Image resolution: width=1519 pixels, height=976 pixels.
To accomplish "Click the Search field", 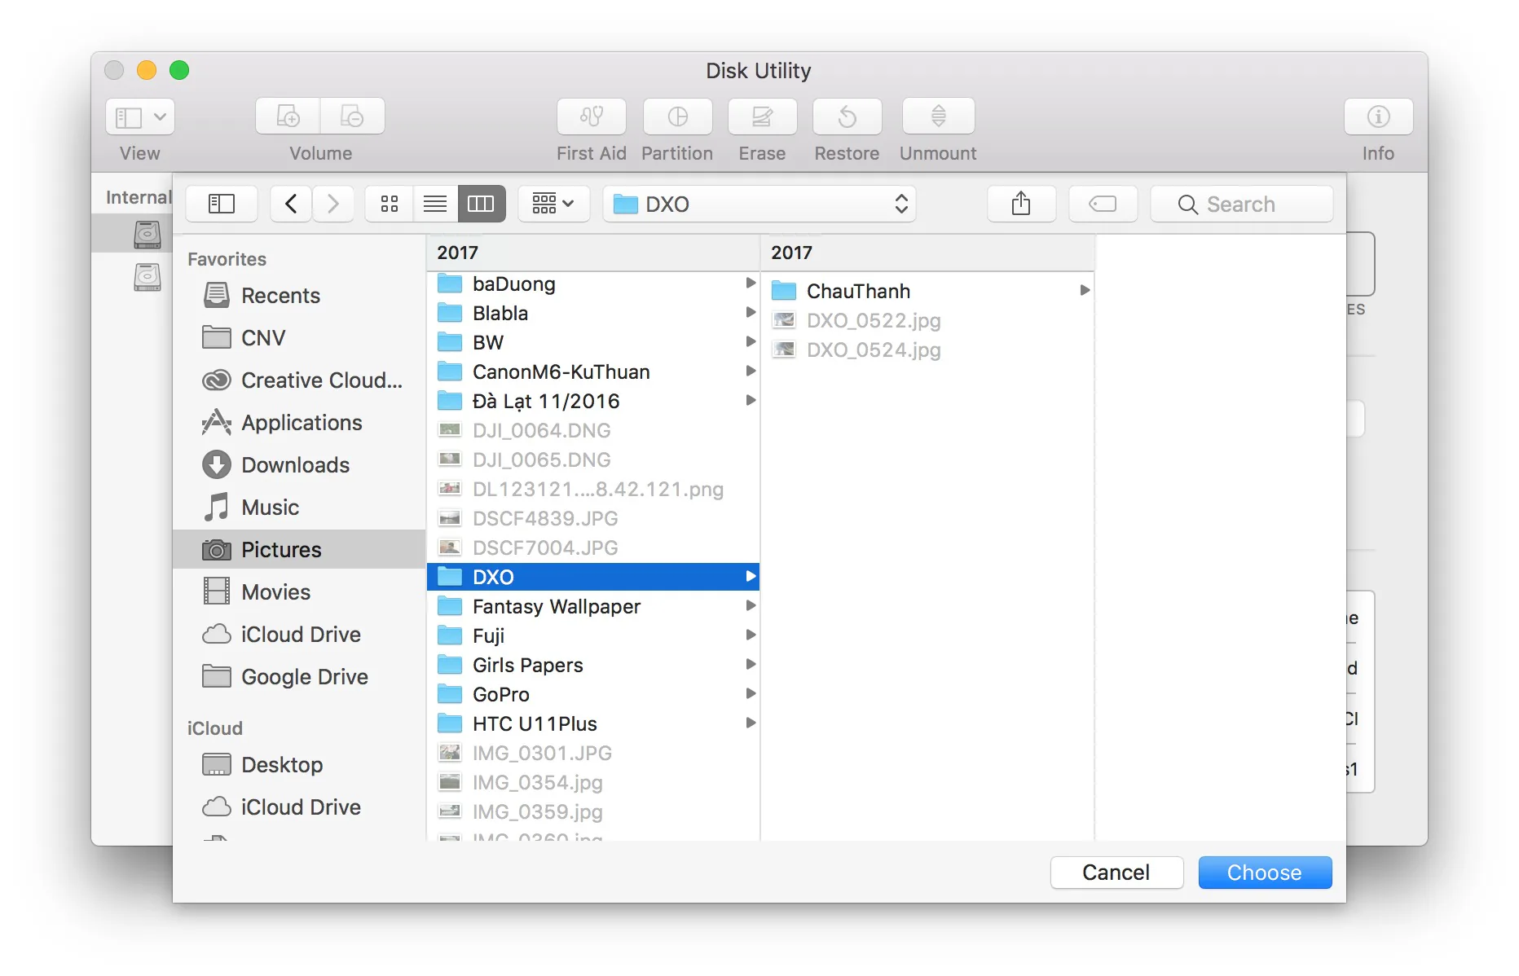I will click(x=1242, y=204).
